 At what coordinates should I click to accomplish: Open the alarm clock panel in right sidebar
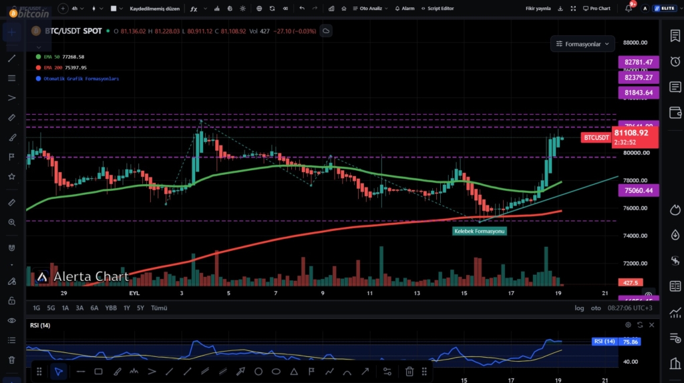[675, 61]
